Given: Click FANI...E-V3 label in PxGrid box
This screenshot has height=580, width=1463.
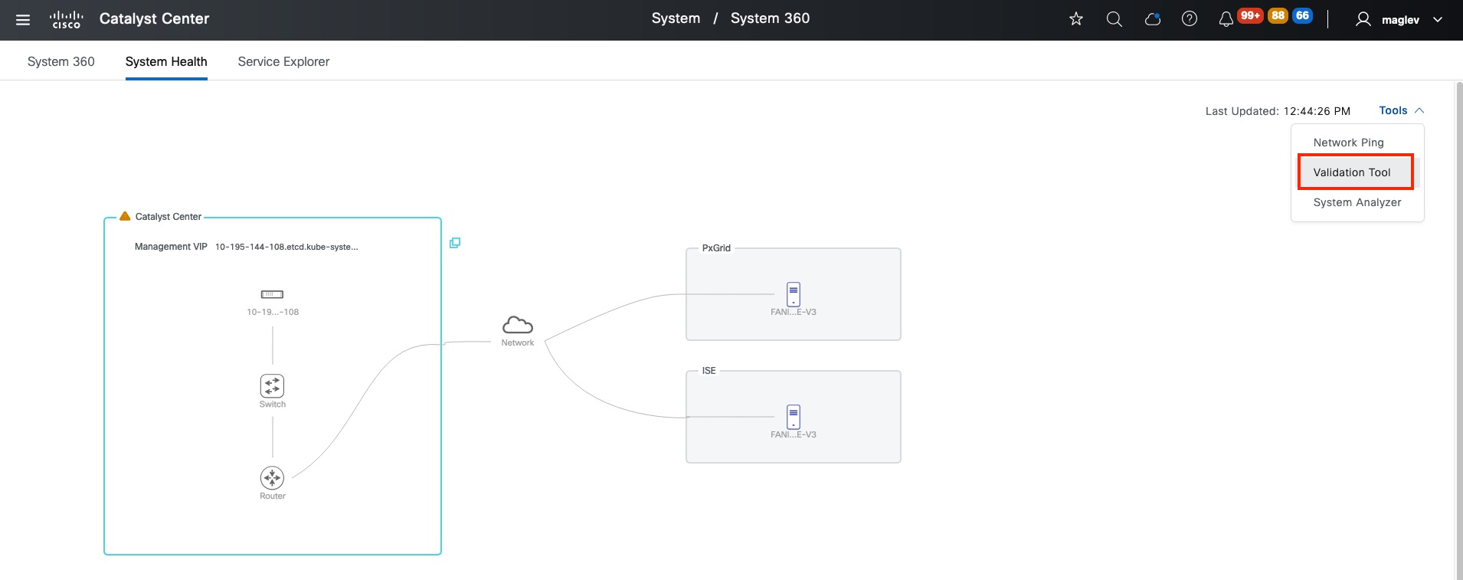Looking at the screenshot, I should [794, 312].
